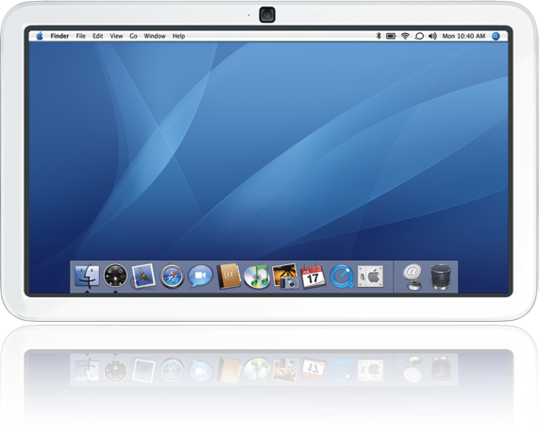539x437 pixels.
Task: Open the Window menu
Action: 155,36
